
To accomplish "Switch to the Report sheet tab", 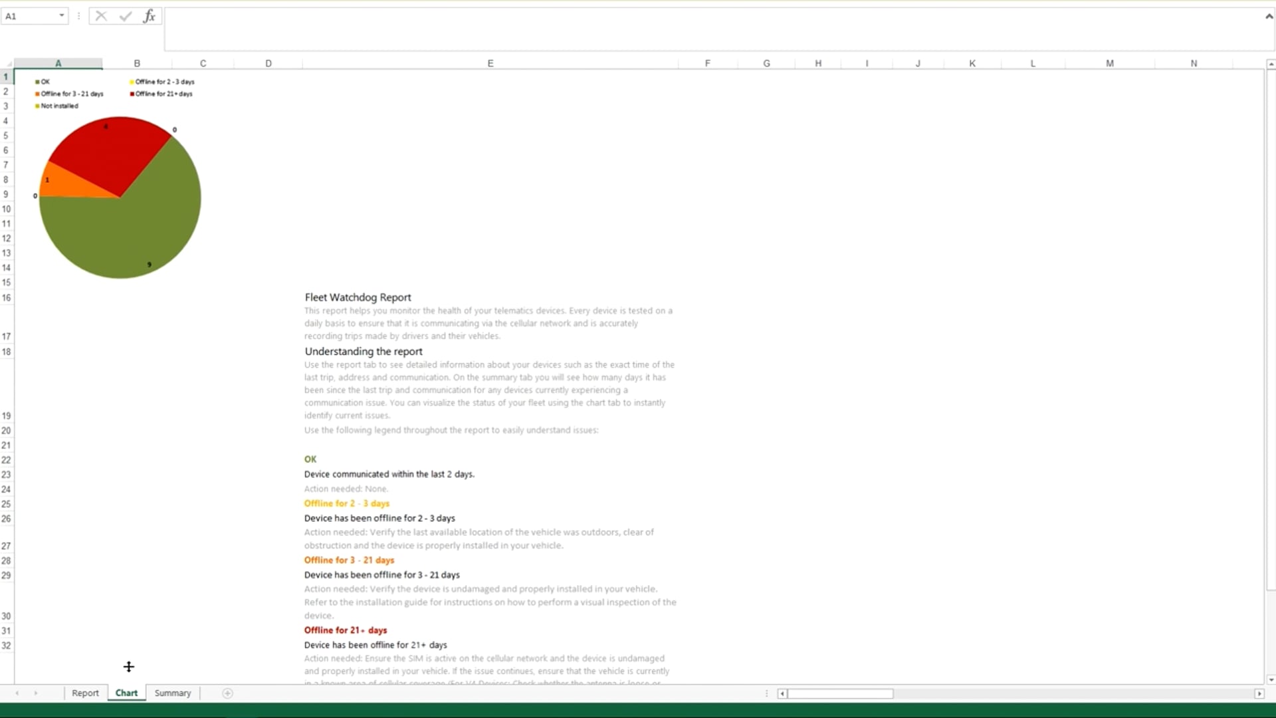I will (x=85, y=693).
